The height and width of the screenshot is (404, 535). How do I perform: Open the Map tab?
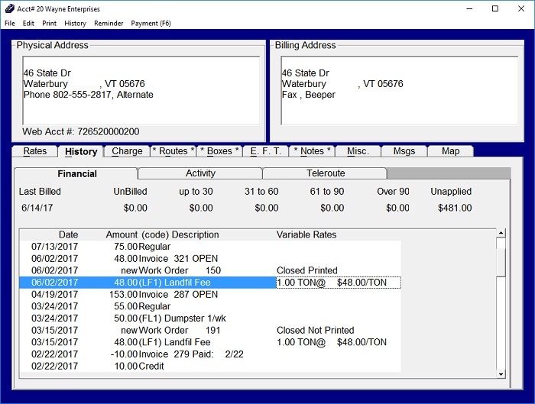[x=451, y=151]
